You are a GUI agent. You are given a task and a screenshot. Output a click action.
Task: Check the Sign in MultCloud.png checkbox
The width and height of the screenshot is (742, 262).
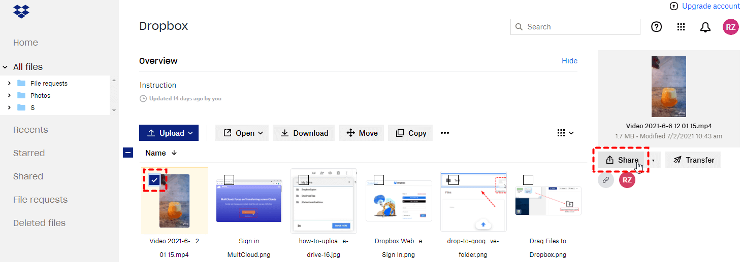click(229, 179)
